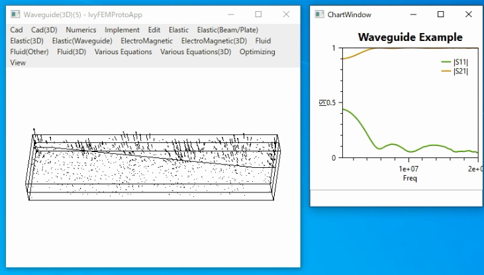This screenshot has width=484, height=275.
Task: Maximize the Waveguide(3D) main window
Action: [258, 14]
